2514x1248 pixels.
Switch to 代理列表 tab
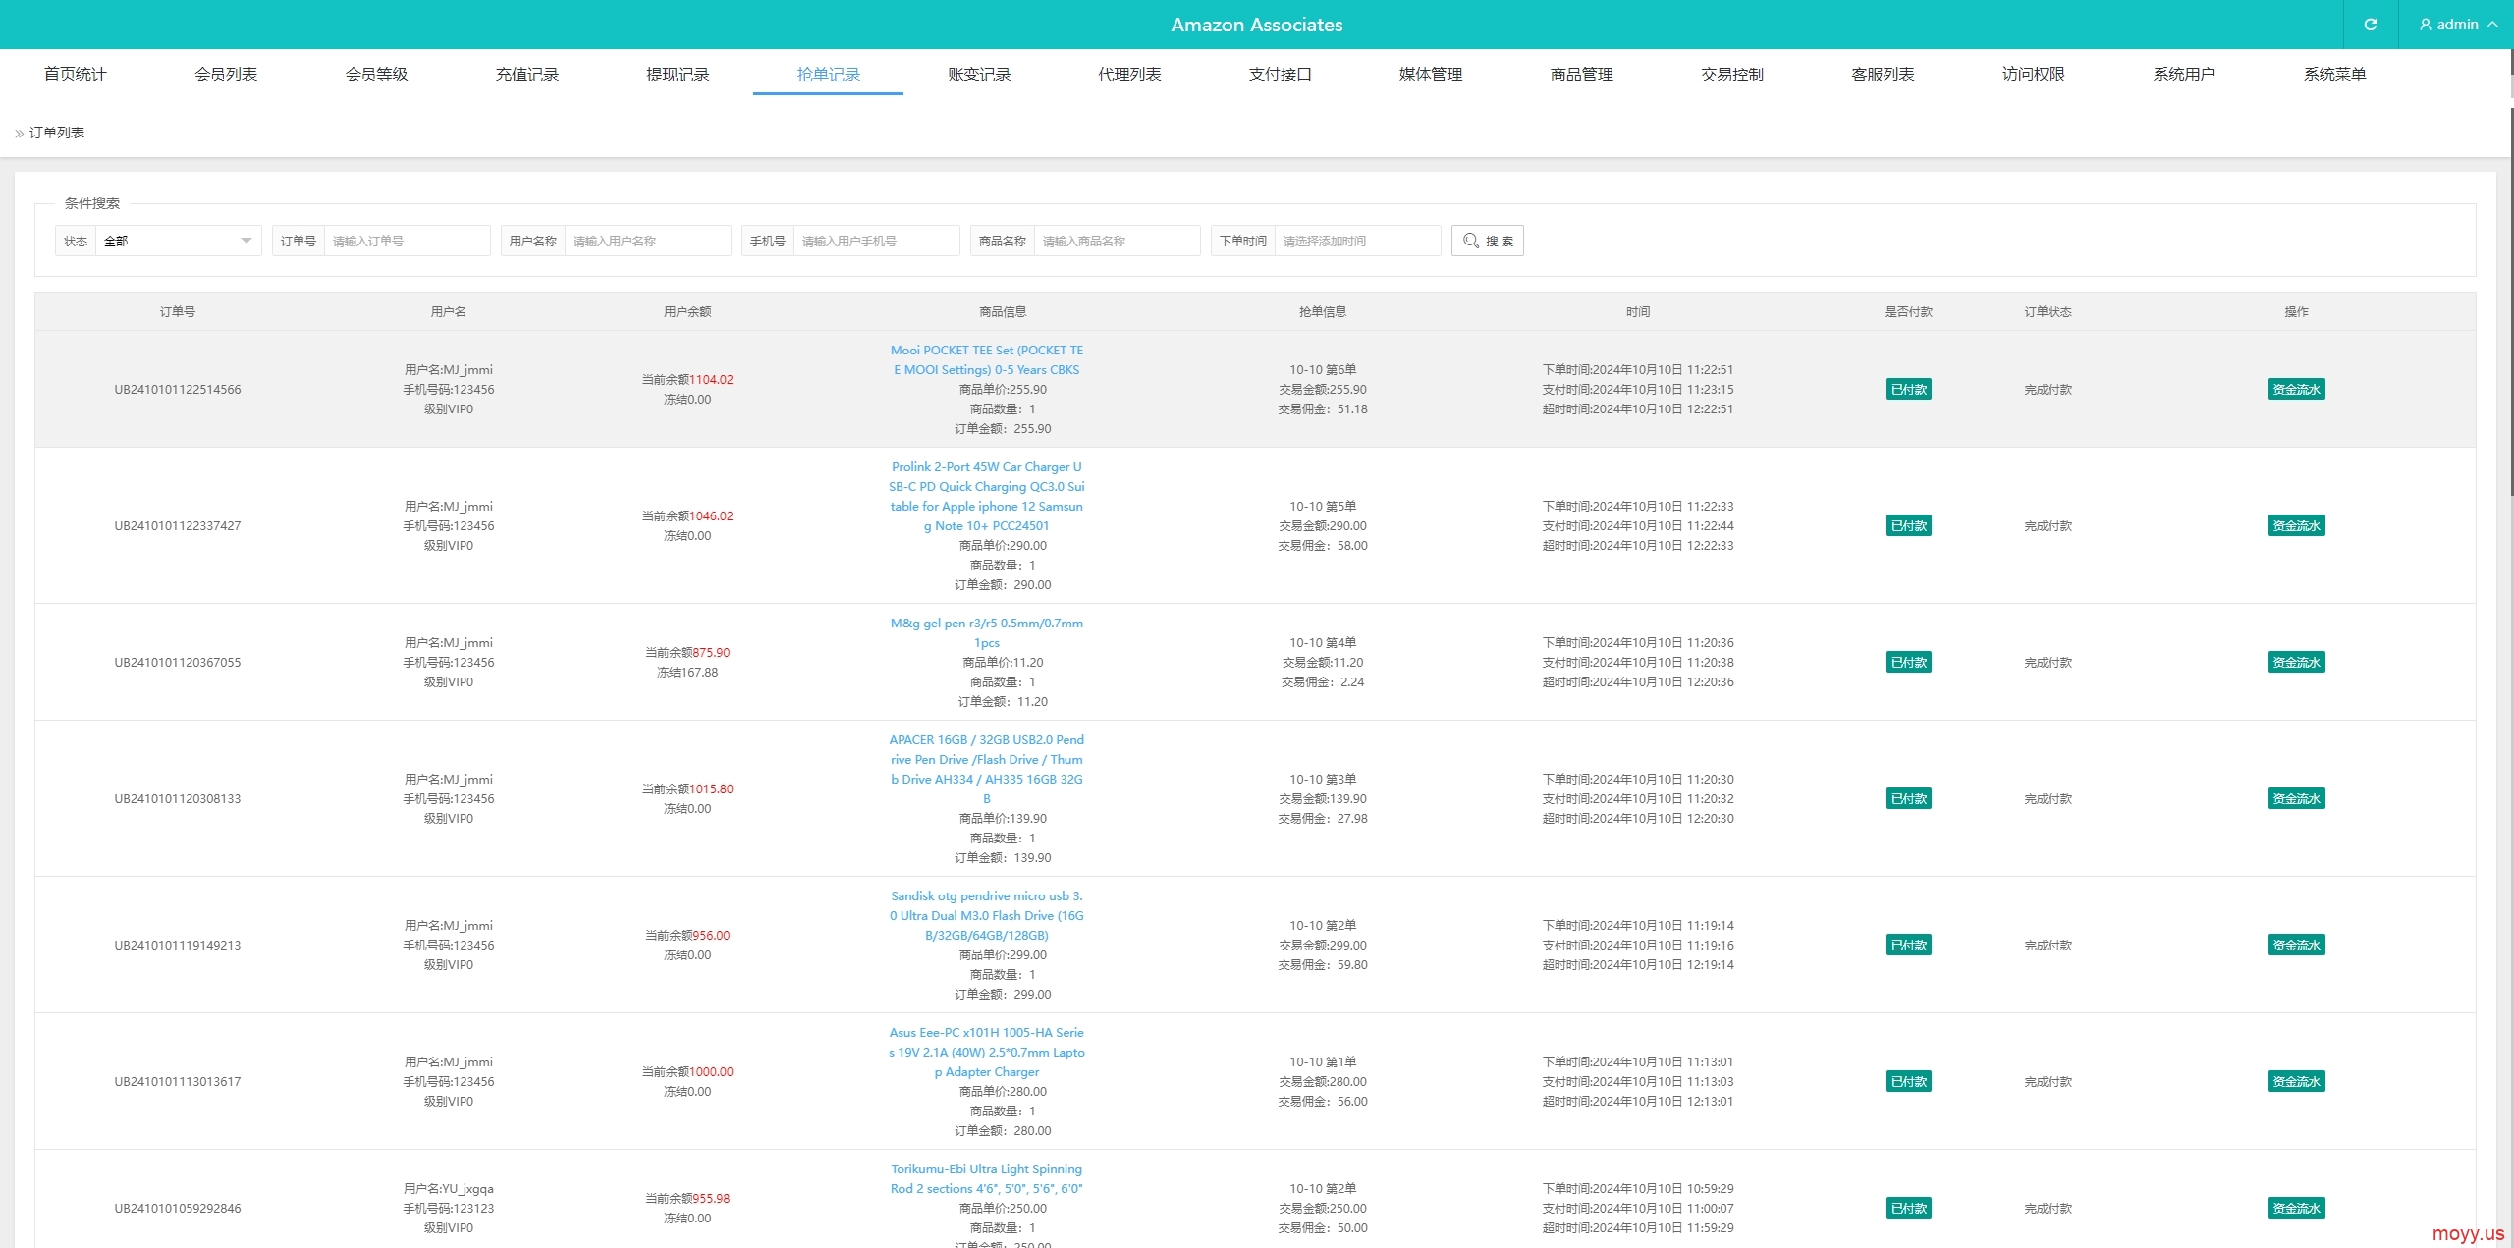1129,74
